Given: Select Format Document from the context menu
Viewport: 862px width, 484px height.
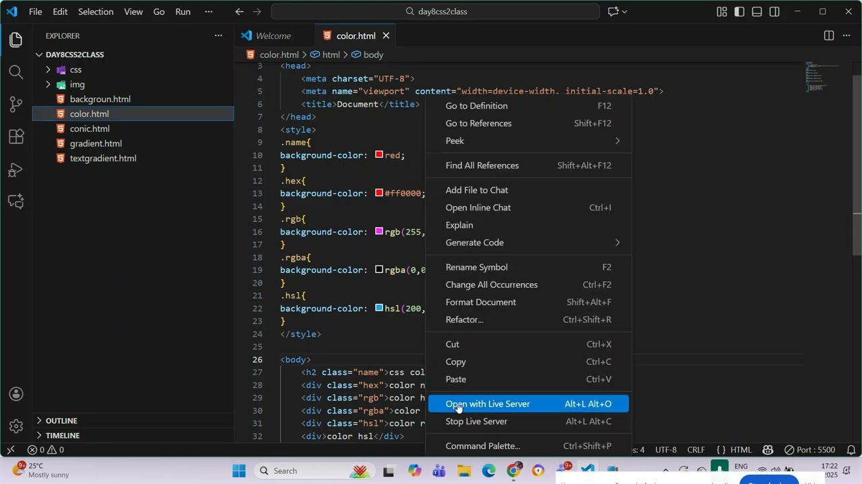Looking at the screenshot, I should click(x=529, y=302).
